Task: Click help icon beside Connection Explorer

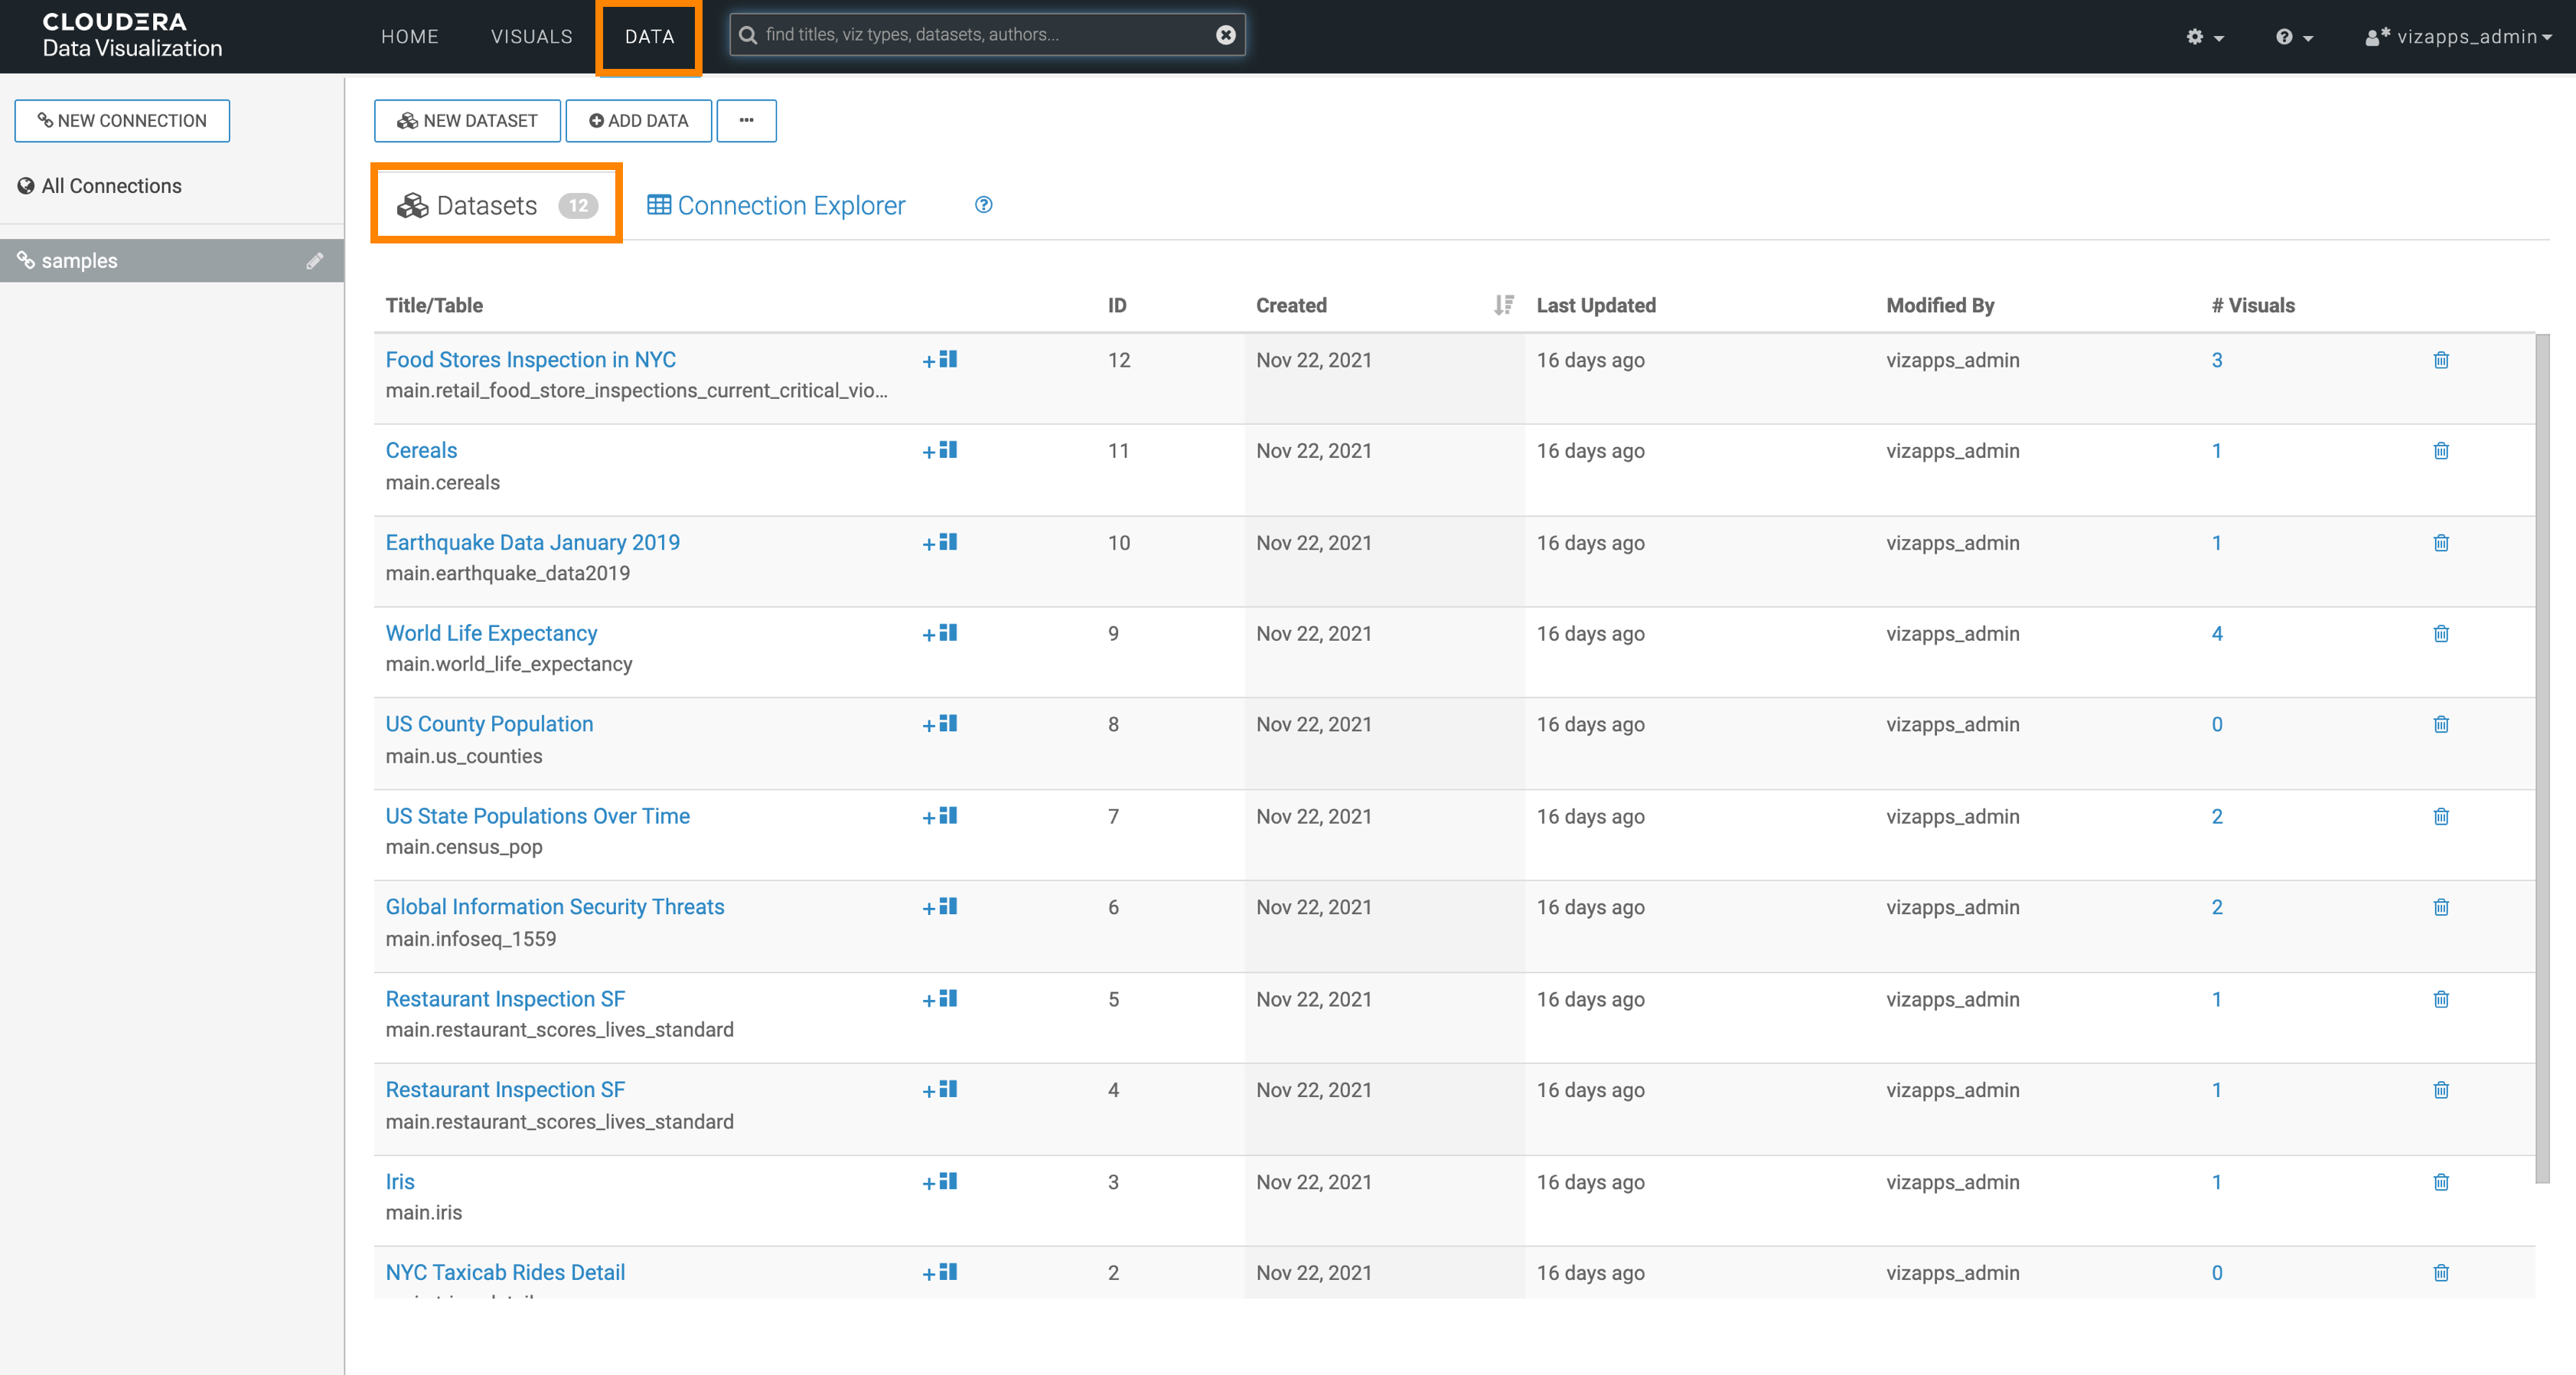Action: point(984,205)
